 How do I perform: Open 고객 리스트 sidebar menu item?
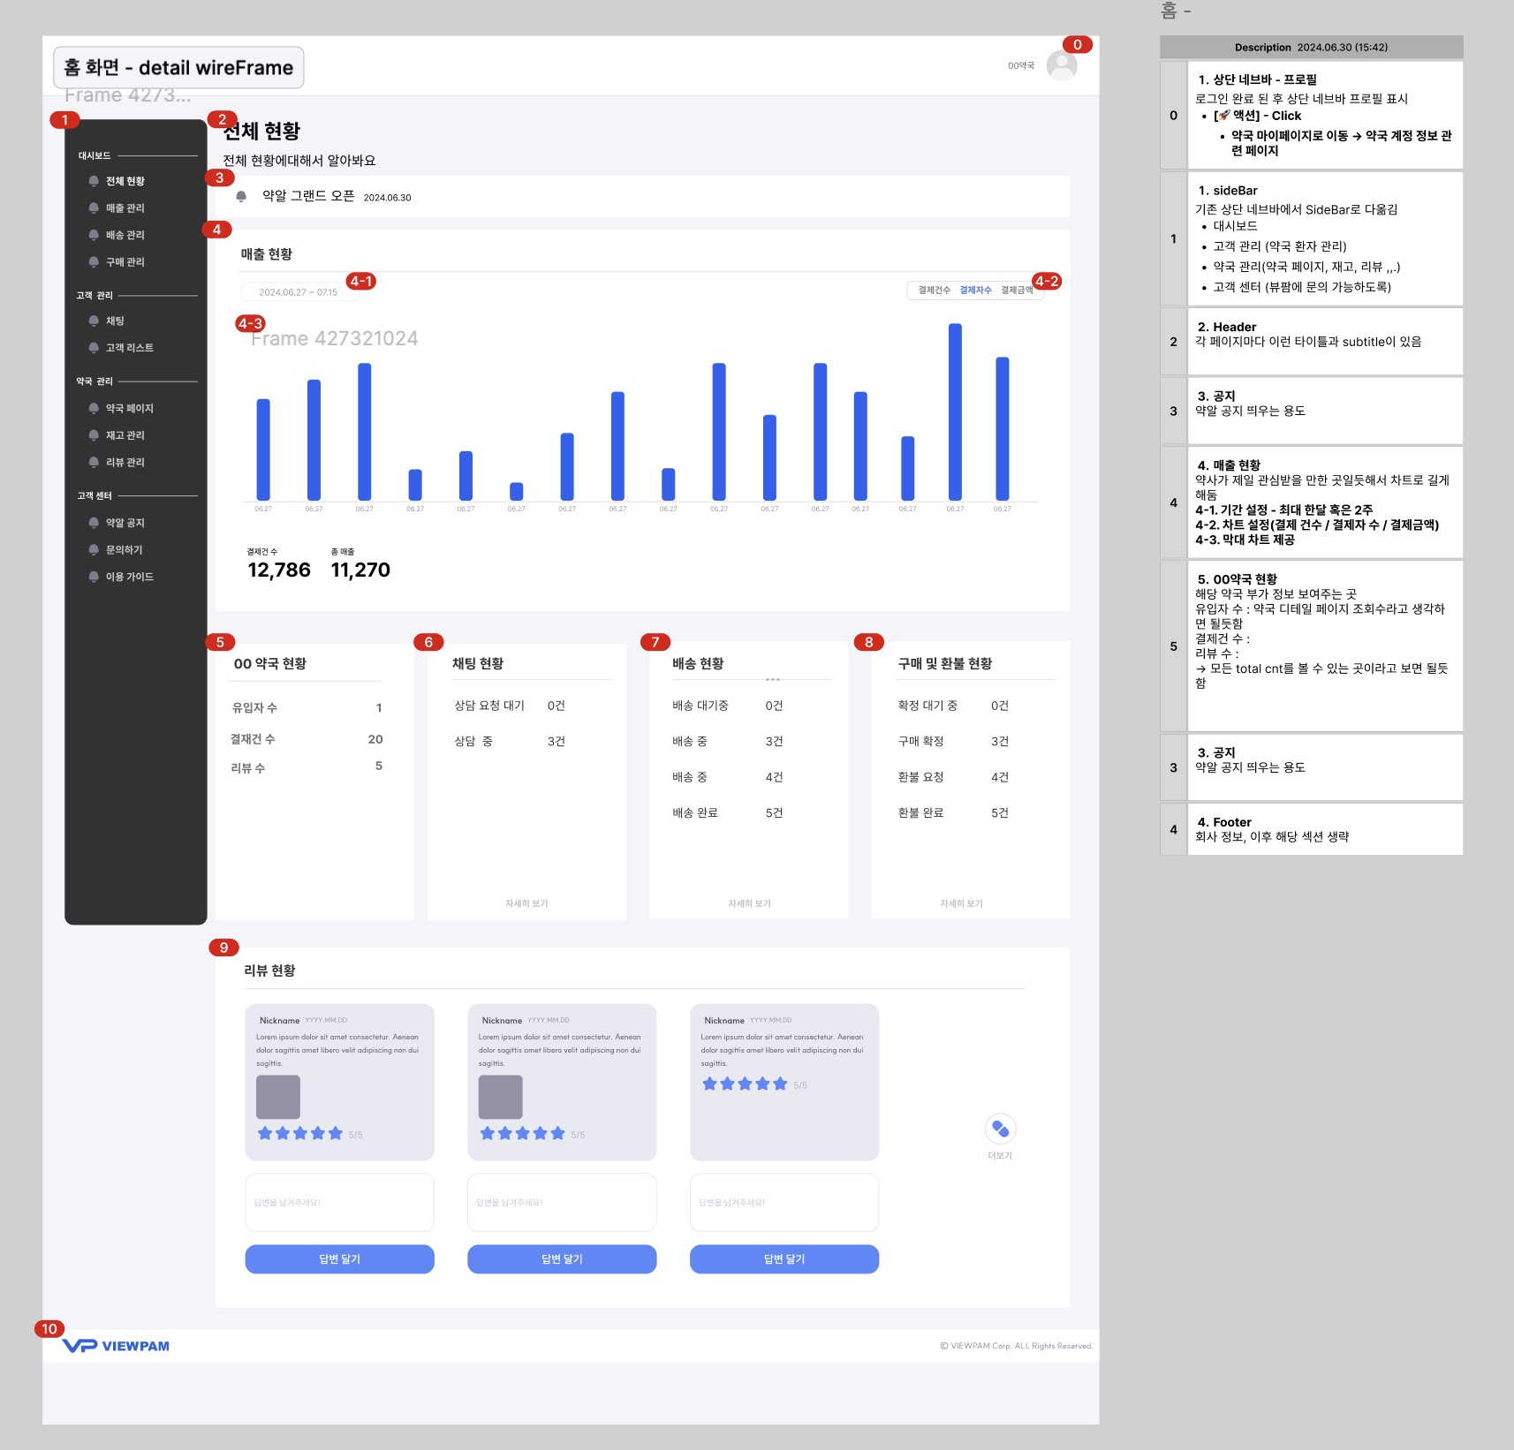pyautogui.click(x=130, y=348)
